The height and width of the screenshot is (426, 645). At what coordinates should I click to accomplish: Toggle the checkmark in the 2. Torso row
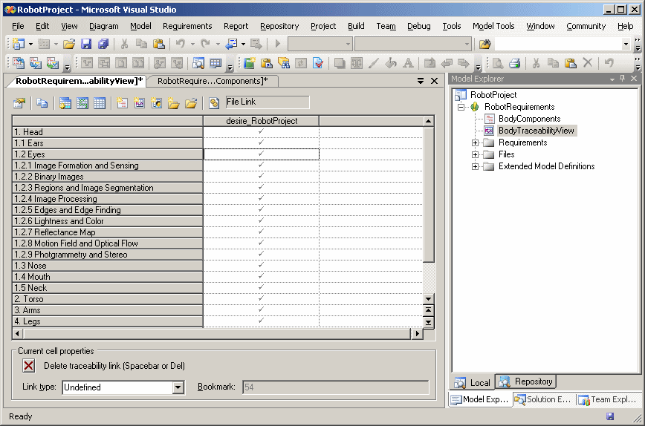click(x=262, y=298)
